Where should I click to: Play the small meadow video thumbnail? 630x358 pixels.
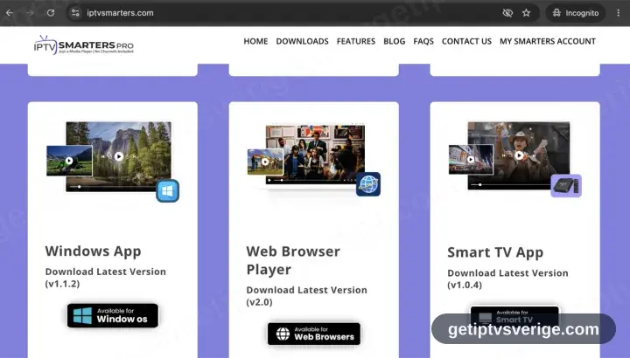[x=69, y=161]
